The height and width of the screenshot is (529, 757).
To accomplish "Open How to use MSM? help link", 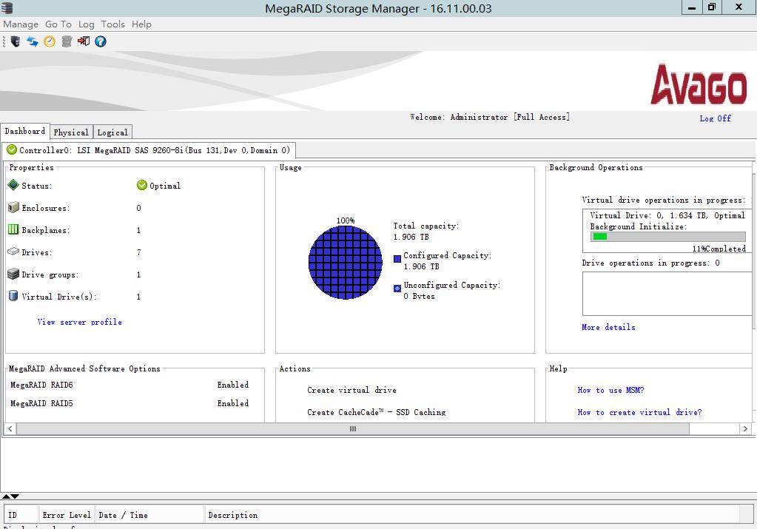I will 610,390.
